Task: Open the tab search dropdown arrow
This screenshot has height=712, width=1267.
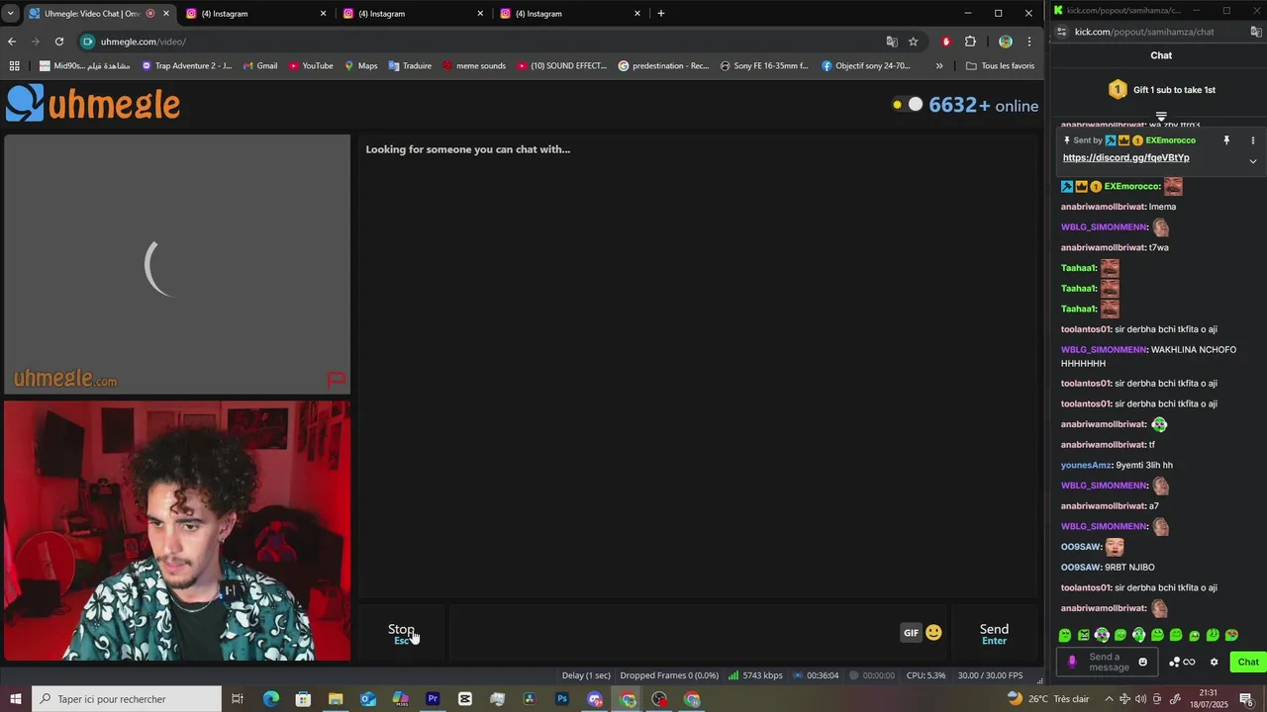Action: pos(10,14)
